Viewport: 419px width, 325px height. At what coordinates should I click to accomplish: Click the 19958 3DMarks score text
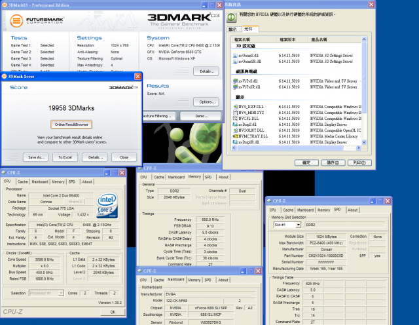(x=71, y=108)
